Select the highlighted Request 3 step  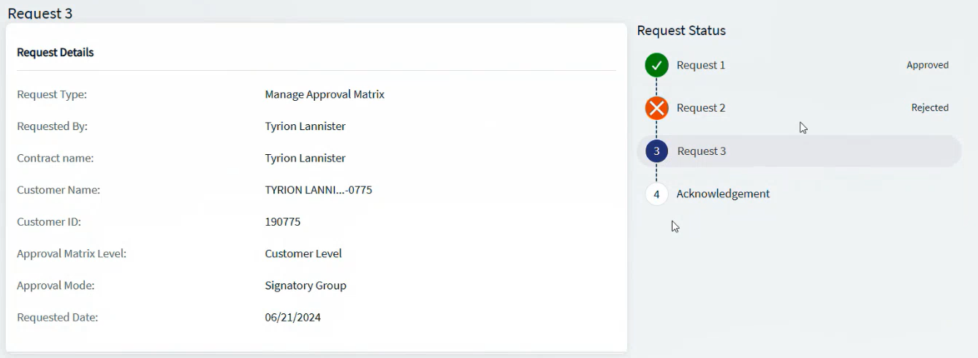coord(799,151)
